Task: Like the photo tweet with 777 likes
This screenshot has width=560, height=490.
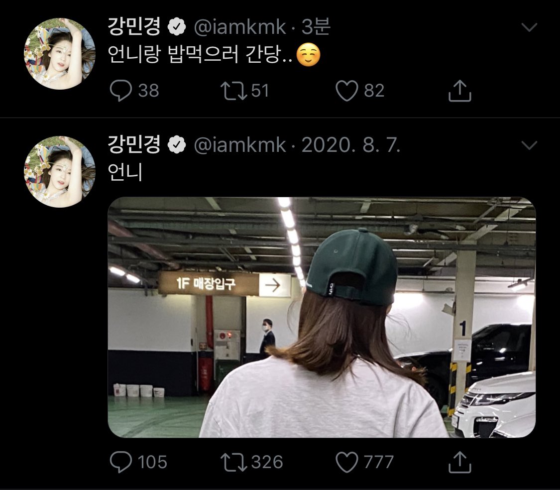Action: coord(347,462)
